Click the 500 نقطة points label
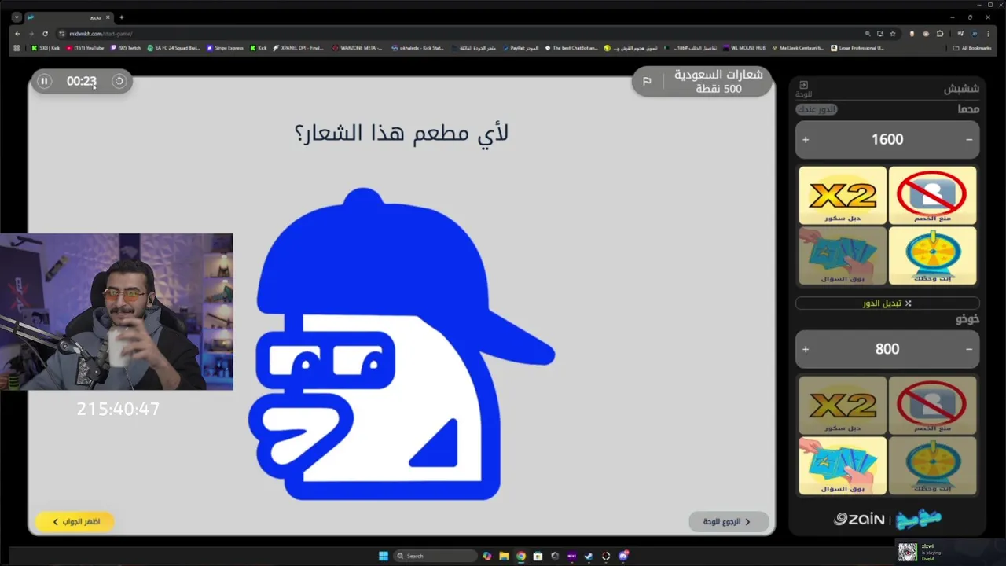 (x=718, y=89)
